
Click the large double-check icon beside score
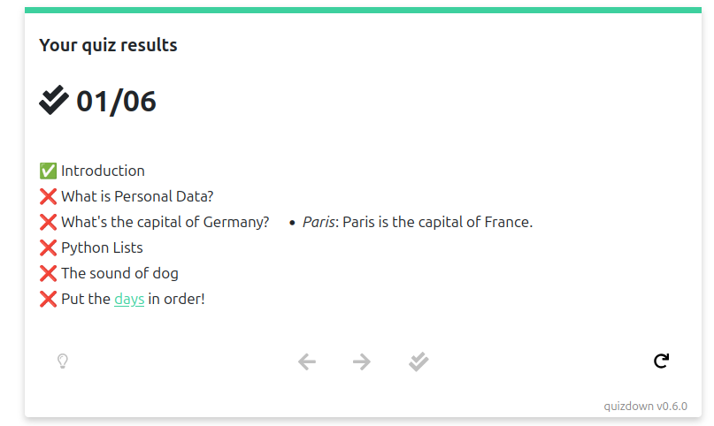54,100
